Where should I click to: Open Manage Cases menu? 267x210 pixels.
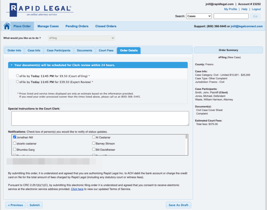(x=48, y=26)
